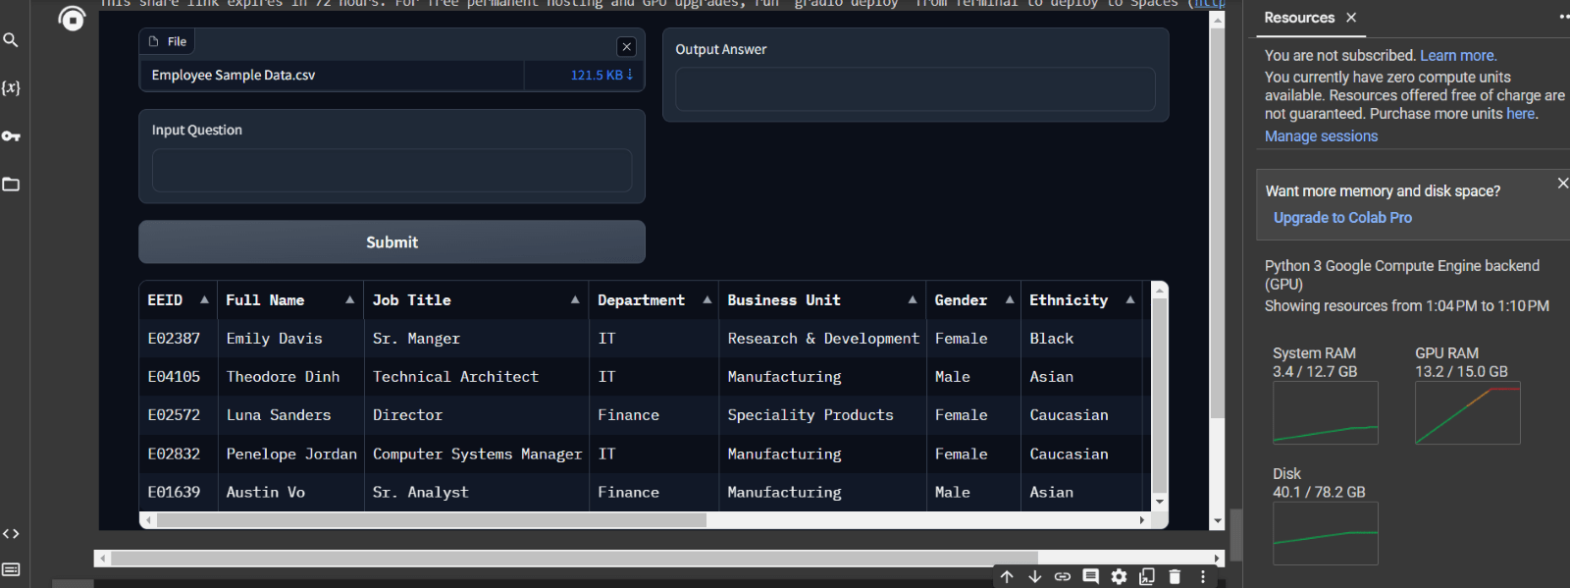1570x588 pixels.
Task: Open cell settings gear icon
Action: (1119, 577)
